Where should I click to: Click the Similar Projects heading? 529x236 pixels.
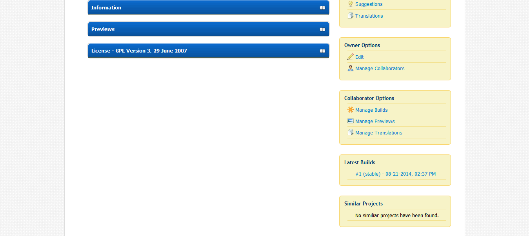pyautogui.click(x=364, y=204)
